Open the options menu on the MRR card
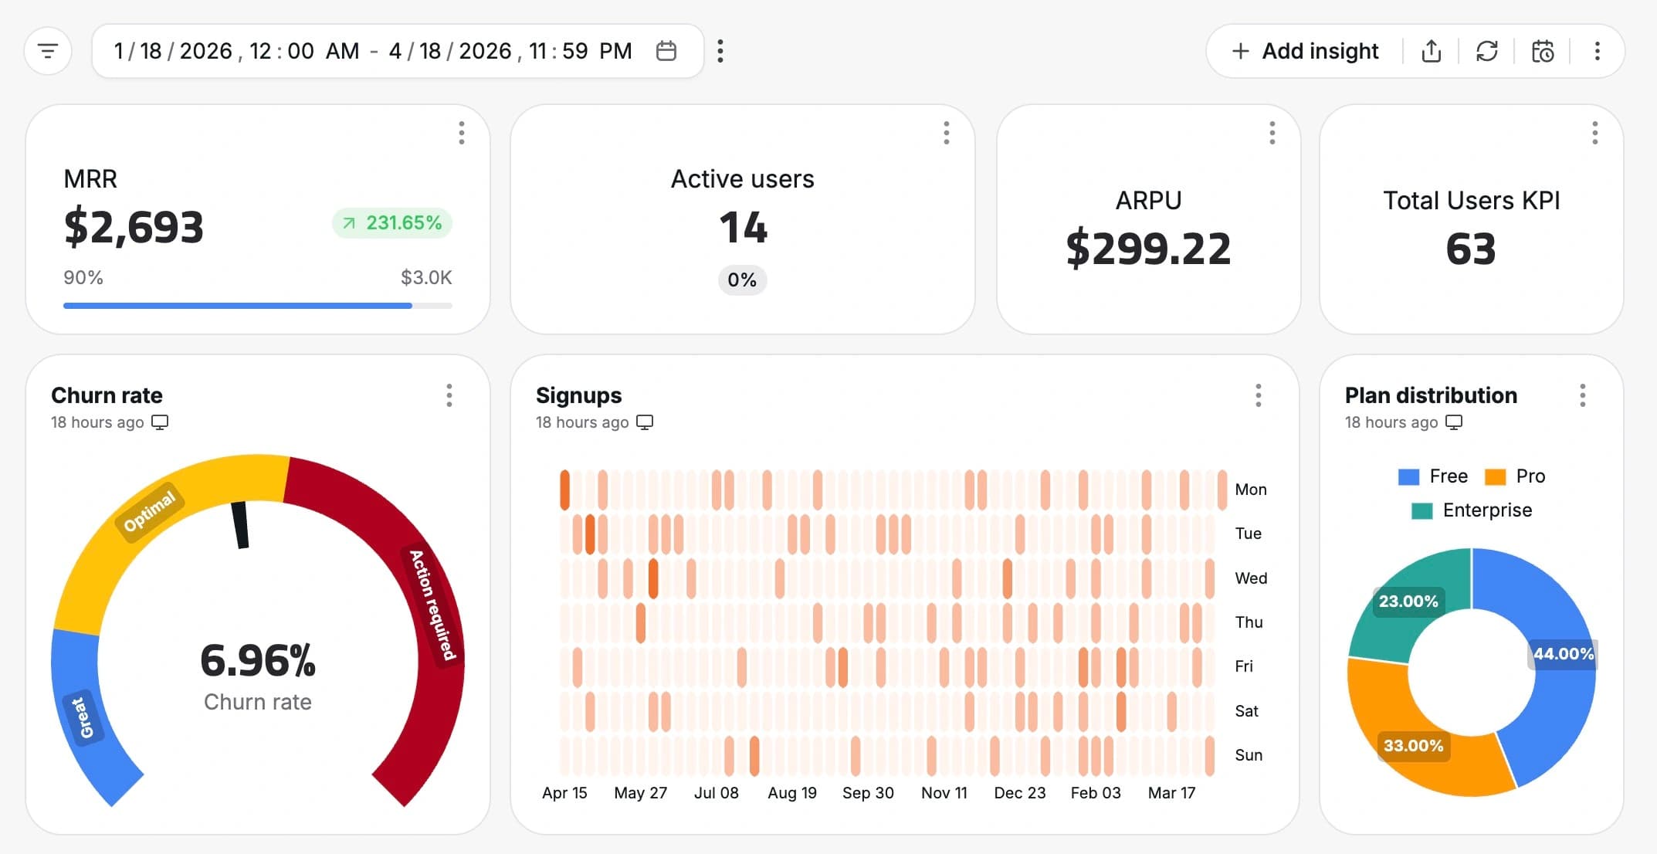 point(461,134)
